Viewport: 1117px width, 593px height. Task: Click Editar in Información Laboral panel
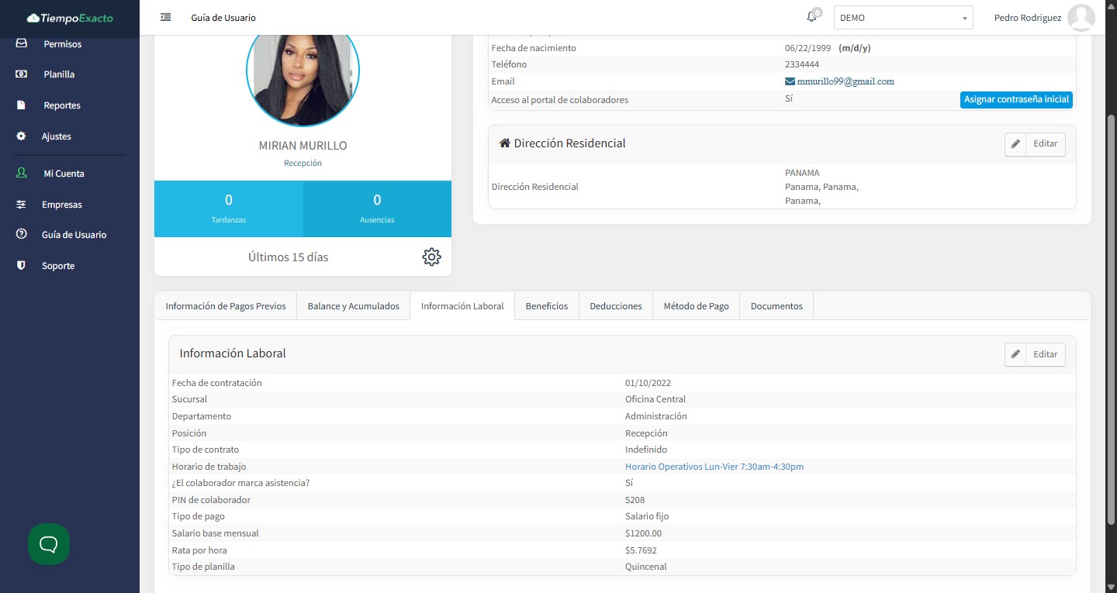pyautogui.click(x=1035, y=354)
